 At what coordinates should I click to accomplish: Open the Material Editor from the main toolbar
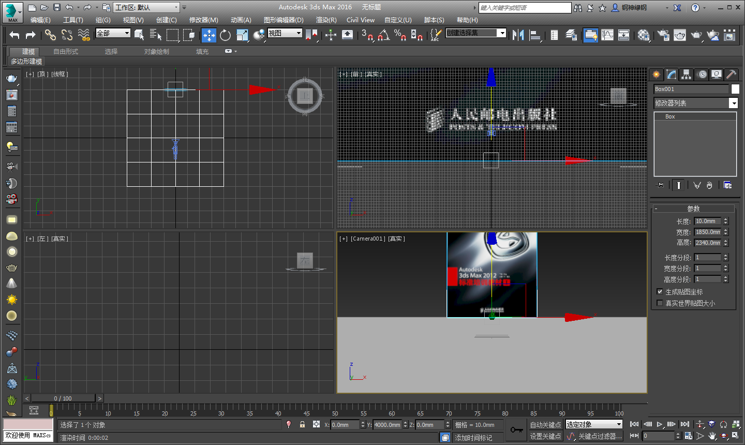click(x=644, y=35)
